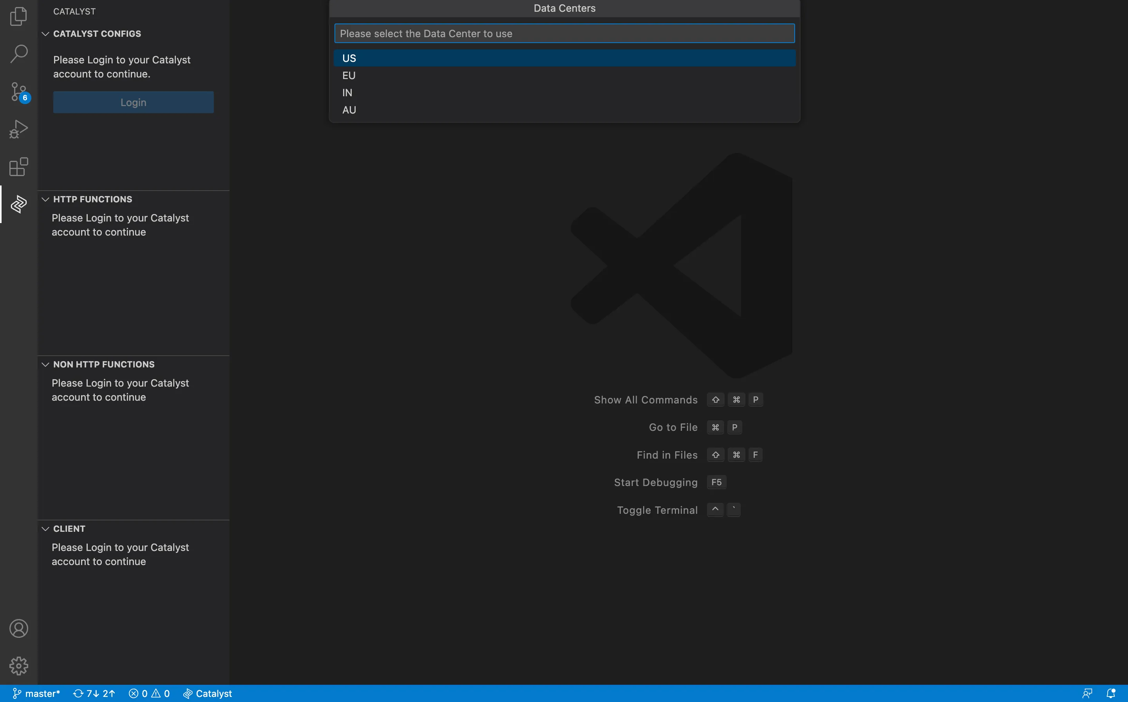The image size is (1128, 702).
Task: Open the feedback icon in status bar
Action: click(1087, 693)
